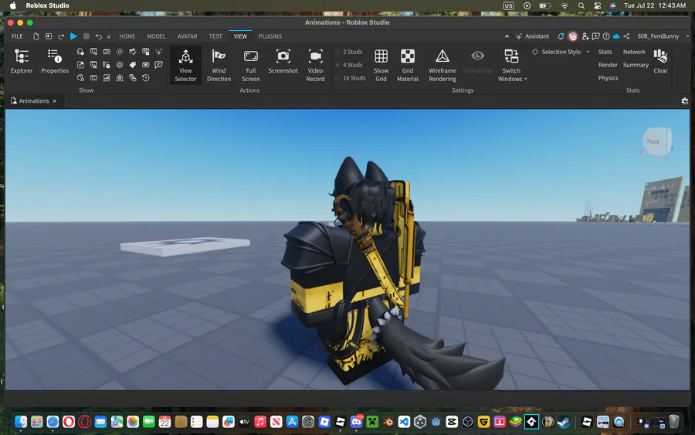Open the tag icon in Show group
Viewport: 695px width, 435px height.
tap(133, 65)
